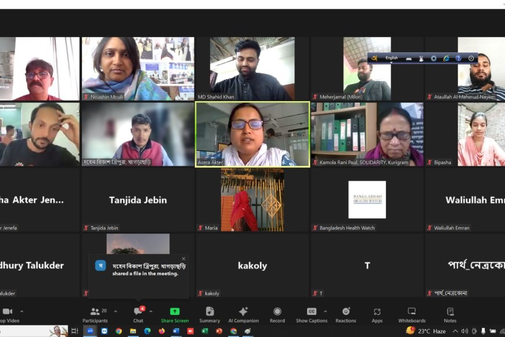Open Microsoft Word from the taskbar

coord(175,331)
